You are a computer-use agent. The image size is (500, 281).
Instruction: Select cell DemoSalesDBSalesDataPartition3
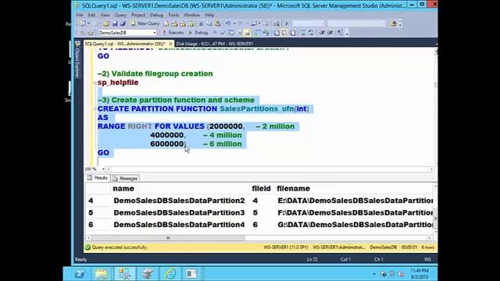[179, 213]
